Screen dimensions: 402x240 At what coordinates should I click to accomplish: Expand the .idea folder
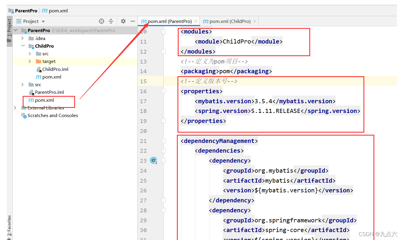click(23, 38)
